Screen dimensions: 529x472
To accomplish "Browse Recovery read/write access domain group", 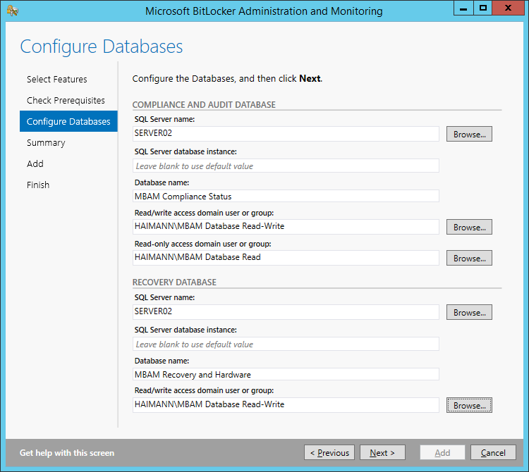I will tap(469, 405).
